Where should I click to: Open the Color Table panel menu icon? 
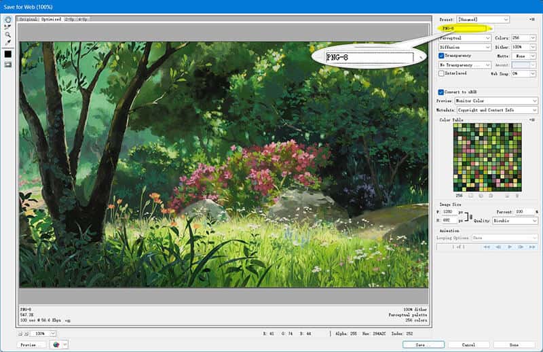pyautogui.click(x=532, y=120)
